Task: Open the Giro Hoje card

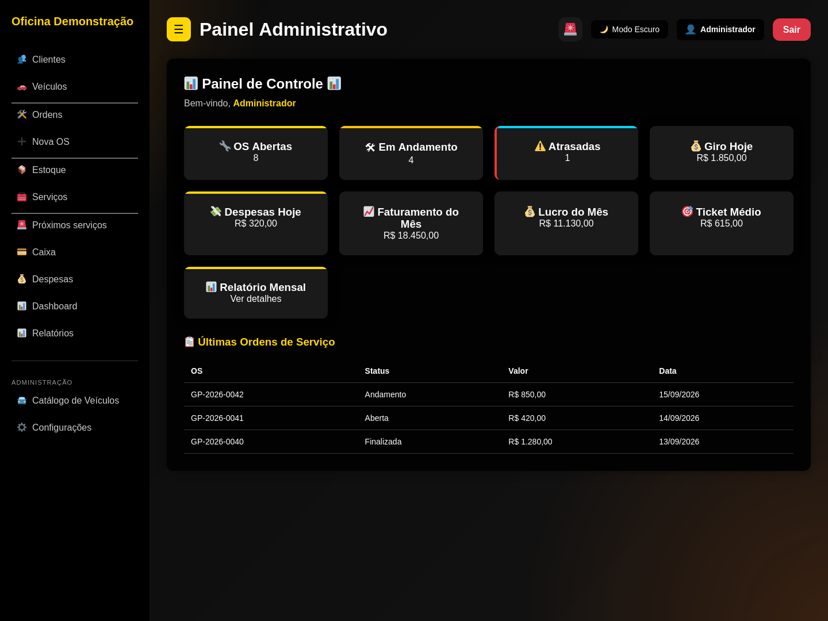Action: pos(722,153)
